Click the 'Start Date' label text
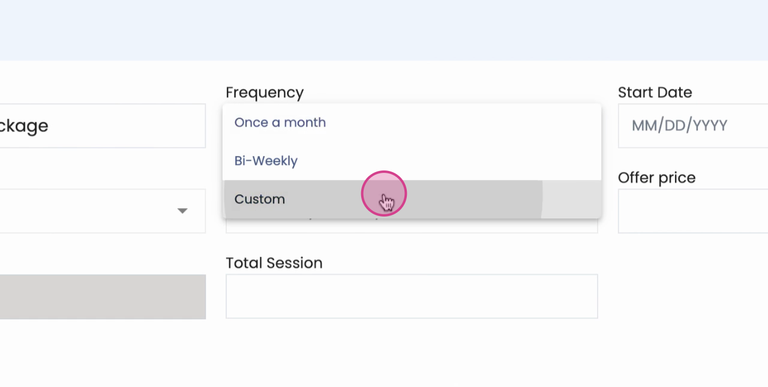 click(x=655, y=92)
